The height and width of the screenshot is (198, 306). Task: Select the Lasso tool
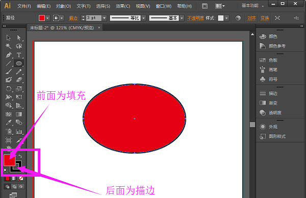19,46
